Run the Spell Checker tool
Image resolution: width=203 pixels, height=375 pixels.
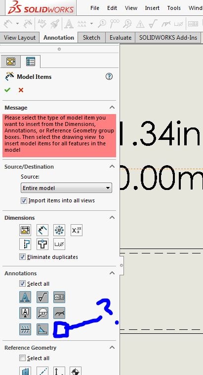pyautogui.click(x=42, y=24)
